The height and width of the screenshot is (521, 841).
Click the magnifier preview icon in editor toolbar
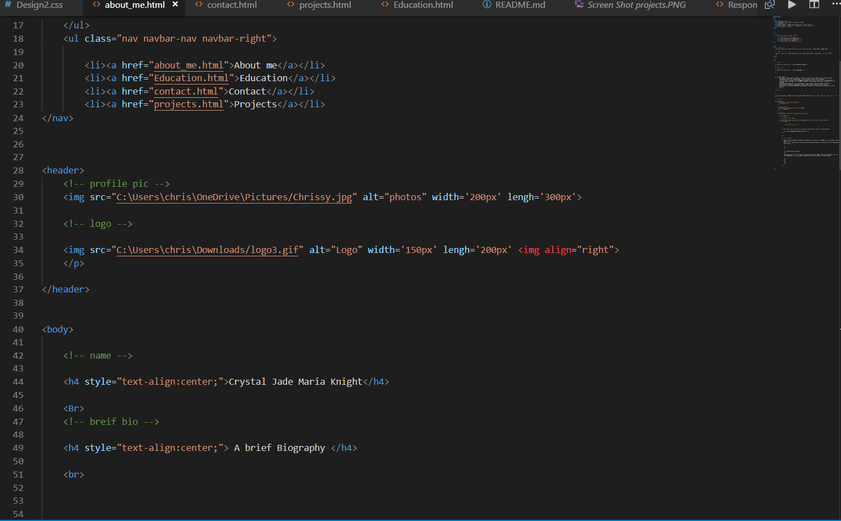pos(770,5)
